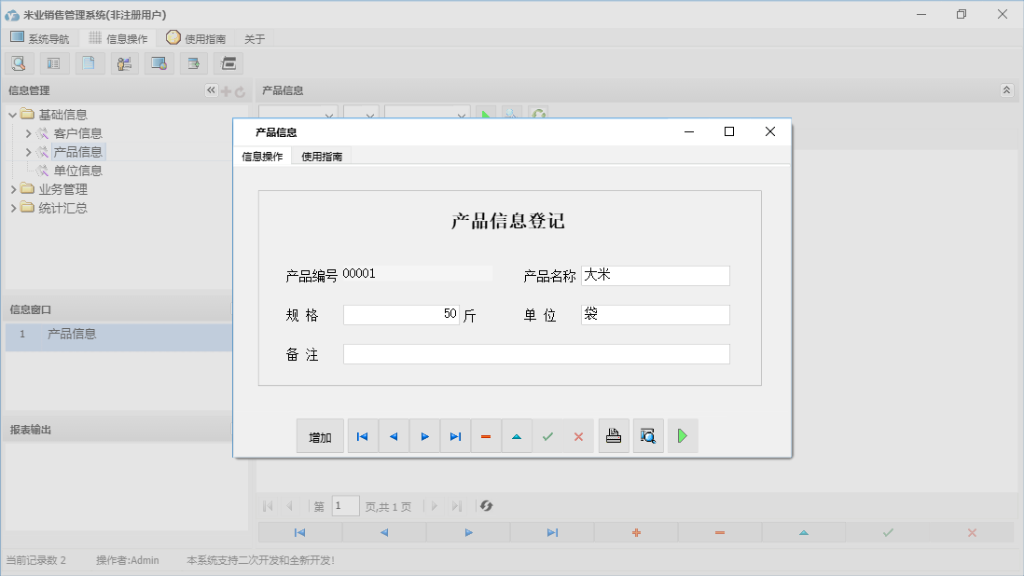Cancel changes with the red X icon
The height and width of the screenshot is (576, 1024).
tap(578, 435)
